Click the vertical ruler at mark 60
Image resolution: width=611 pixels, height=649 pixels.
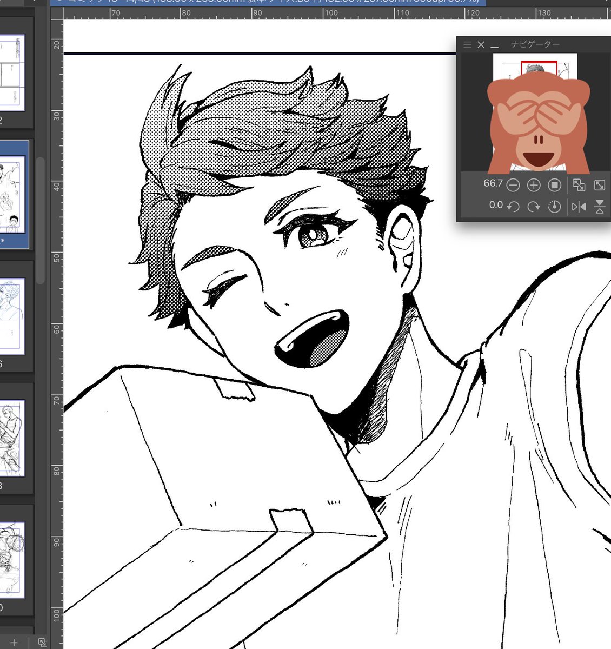pos(57,329)
